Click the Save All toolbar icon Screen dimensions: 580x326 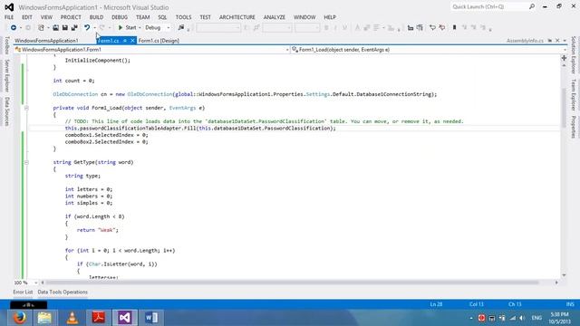point(74,28)
